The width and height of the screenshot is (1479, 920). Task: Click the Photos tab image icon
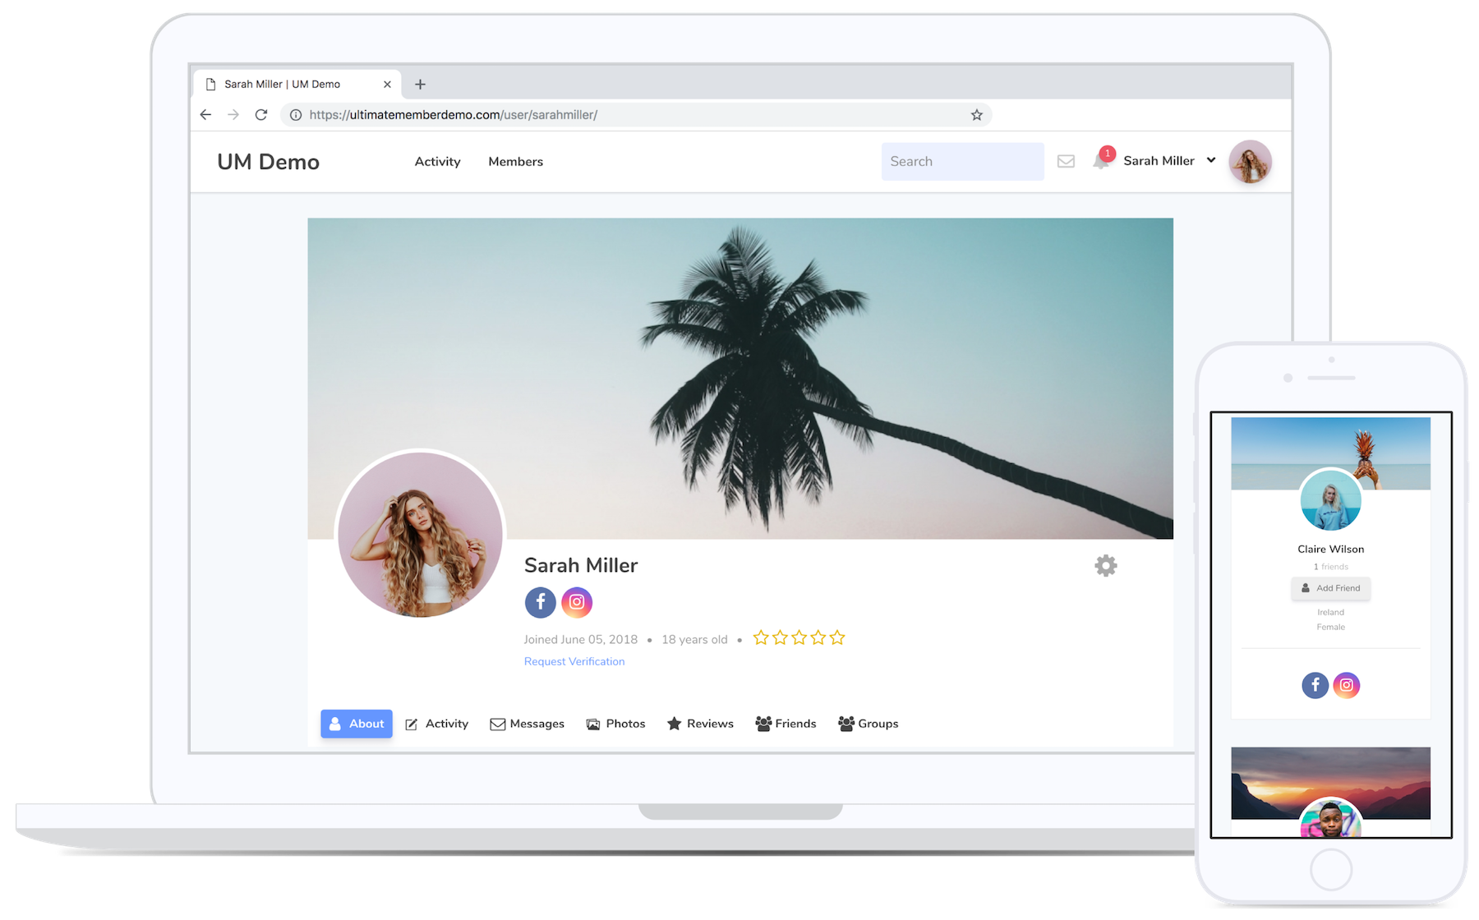pos(592,724)
